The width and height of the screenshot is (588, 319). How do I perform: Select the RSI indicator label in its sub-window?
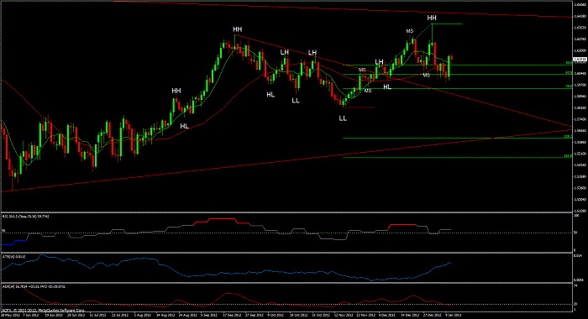[25, 217]
